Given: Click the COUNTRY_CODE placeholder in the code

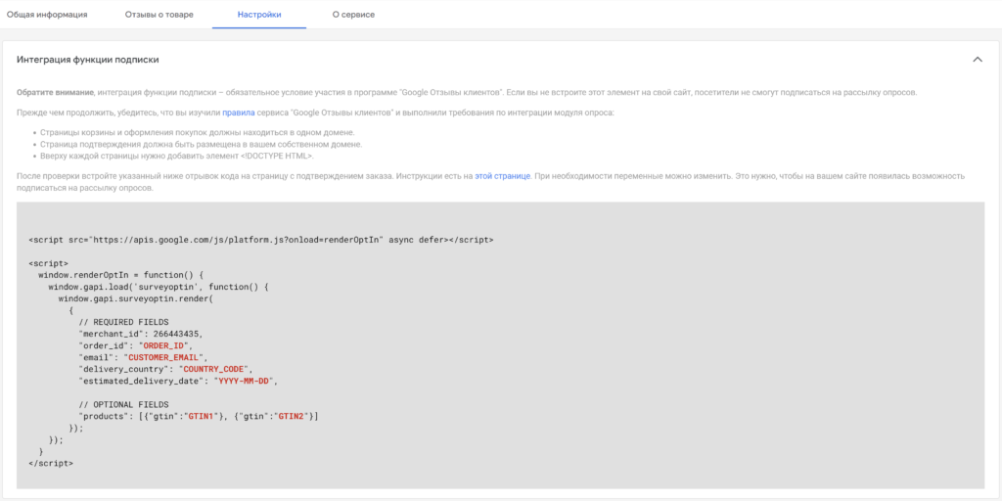Looking at the screenshot, I should click(222, 369).
